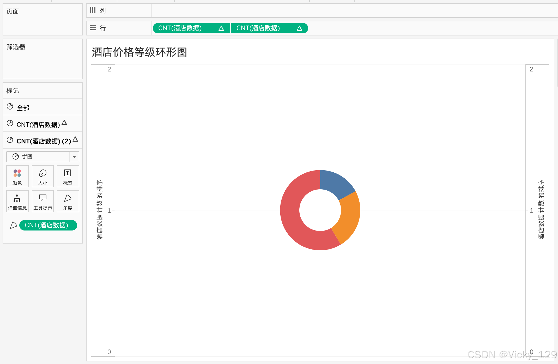Open the Tooltip (工具提示) marks card

coord(43,201)
